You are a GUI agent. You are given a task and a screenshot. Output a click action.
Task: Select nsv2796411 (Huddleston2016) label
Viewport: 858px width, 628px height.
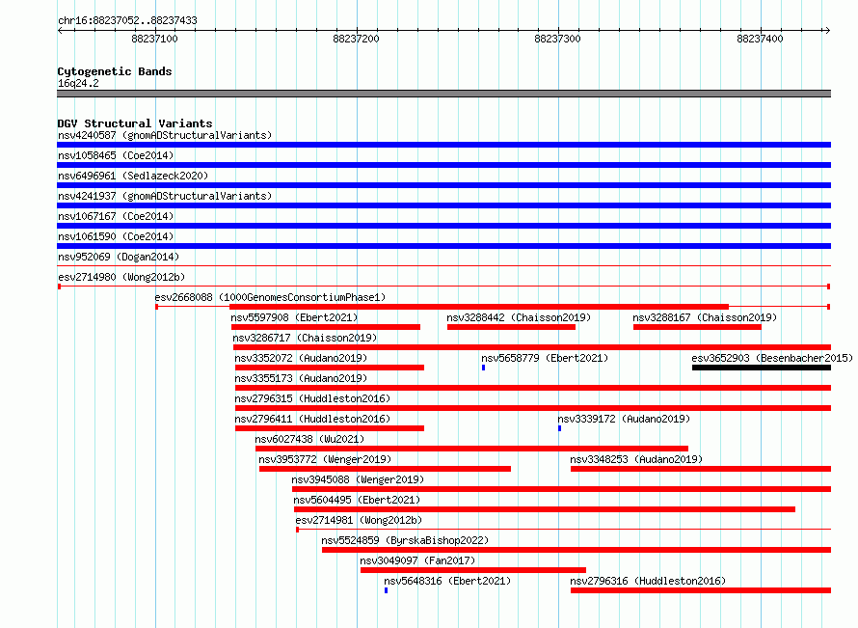(312, 419)
